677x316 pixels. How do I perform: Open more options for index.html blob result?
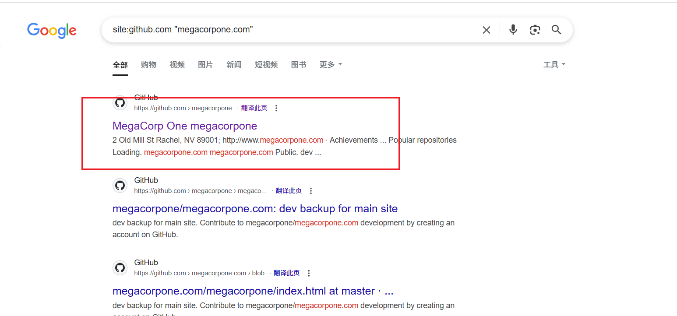(x=309, y=273)
